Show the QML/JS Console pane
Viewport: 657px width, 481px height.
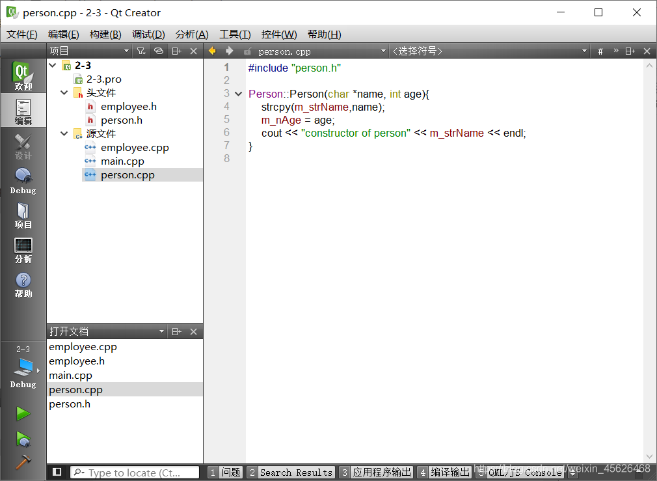[x=520, y=473]
